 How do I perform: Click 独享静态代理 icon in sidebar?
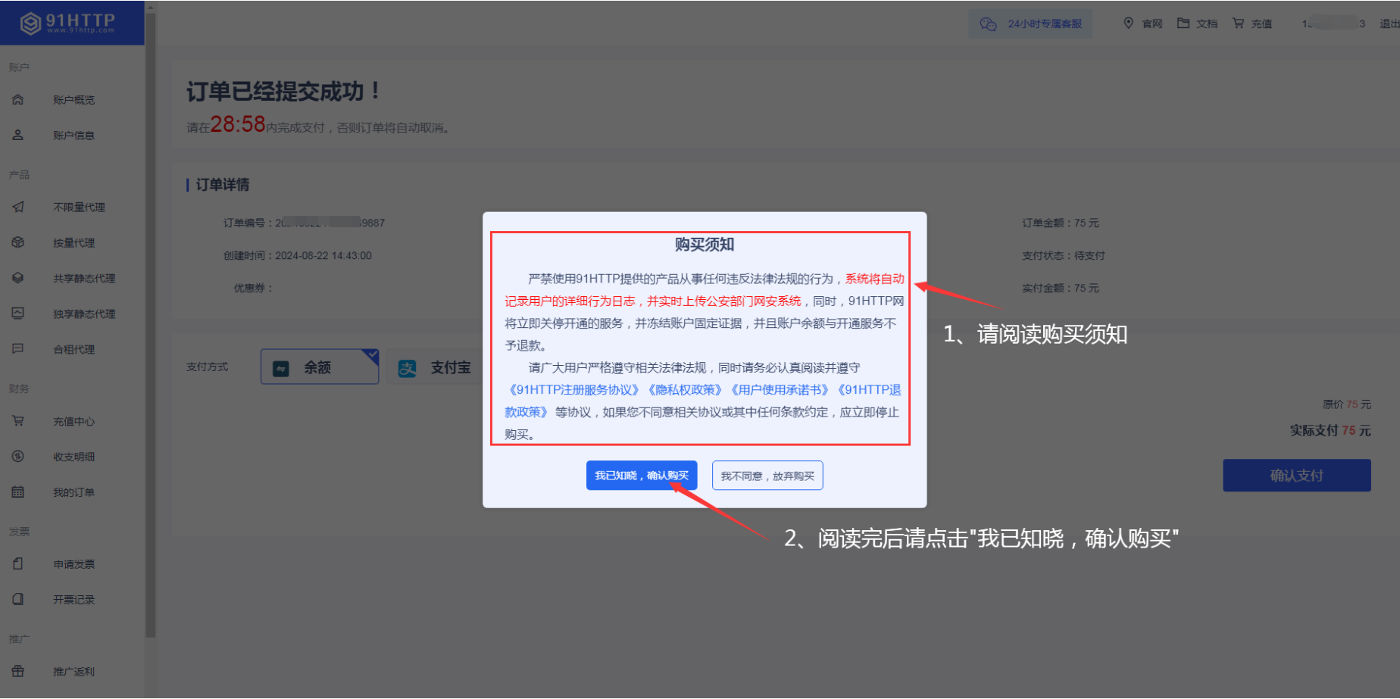click(18, 314)
